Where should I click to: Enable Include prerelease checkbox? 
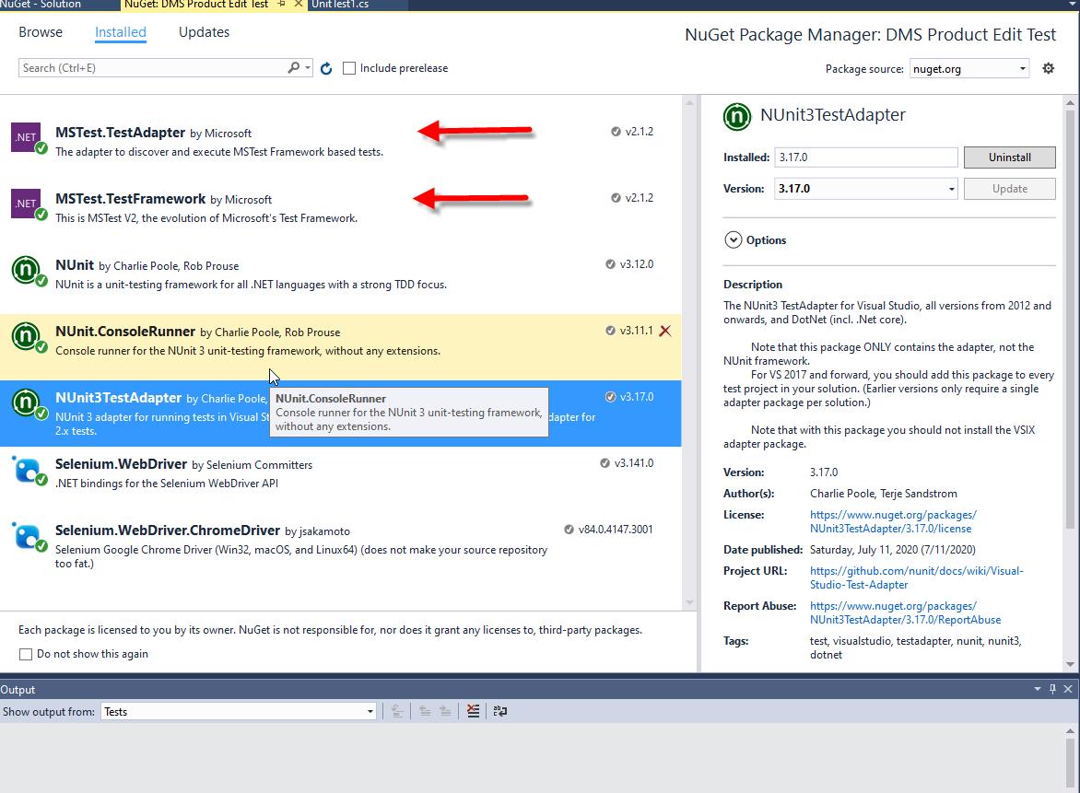[349, 68]
